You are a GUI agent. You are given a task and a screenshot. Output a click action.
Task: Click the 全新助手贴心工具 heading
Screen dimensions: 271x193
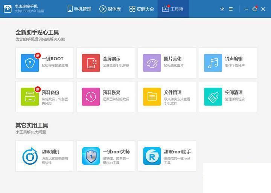click(x=37, y=32)
